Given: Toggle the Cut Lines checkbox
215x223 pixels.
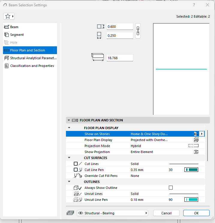Looking at the screenshot, I should click(76, 164).
